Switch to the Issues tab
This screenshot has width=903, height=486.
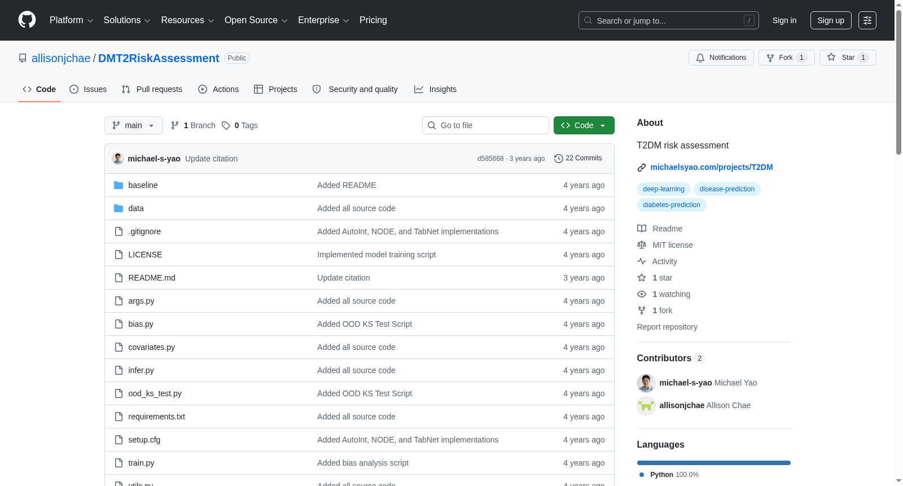88,89
